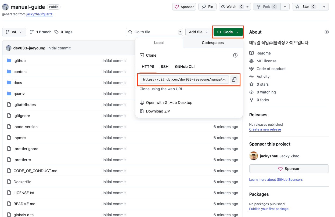The height and width of the screenshot is (217, 335).
Task: Click the .prettierrc file icon
Action: [9, 160]
